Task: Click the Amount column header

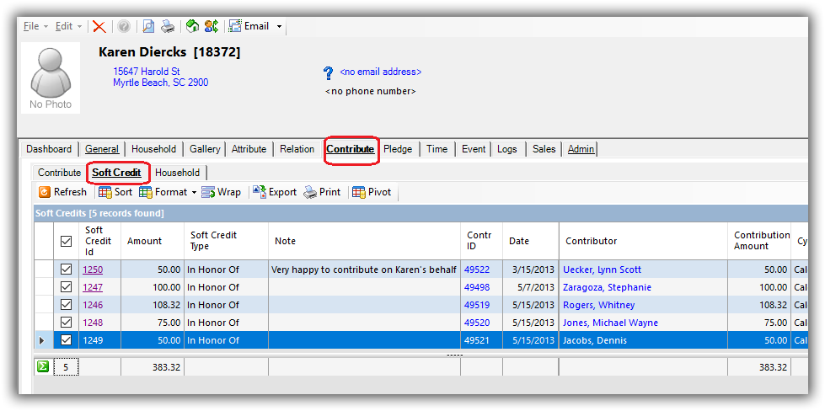Action: 144,241
